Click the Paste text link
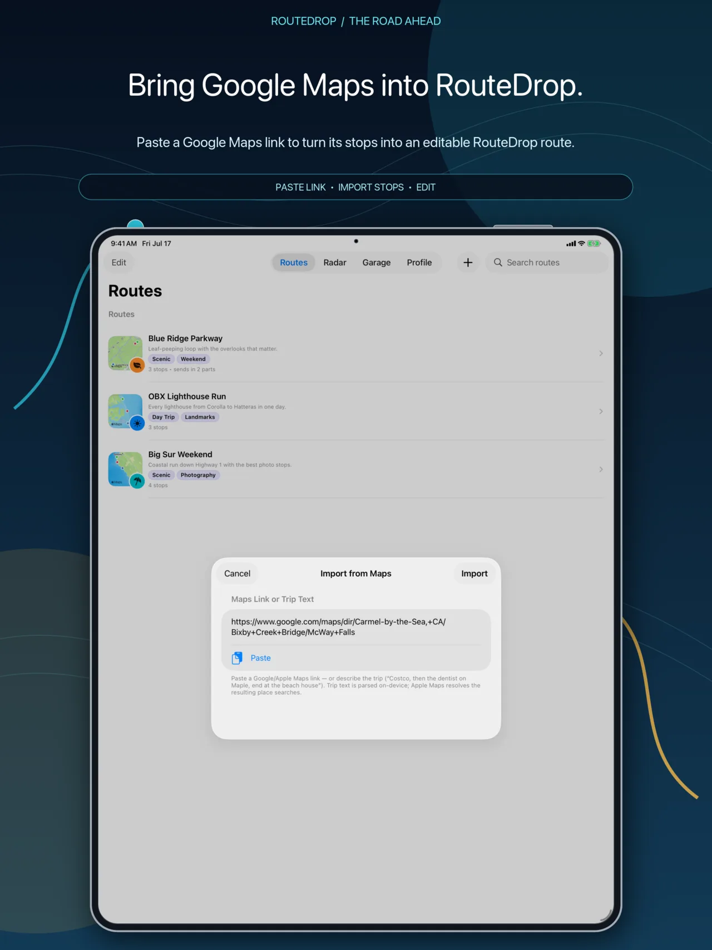This screenshot has width=712, height=950. (260, 658)
